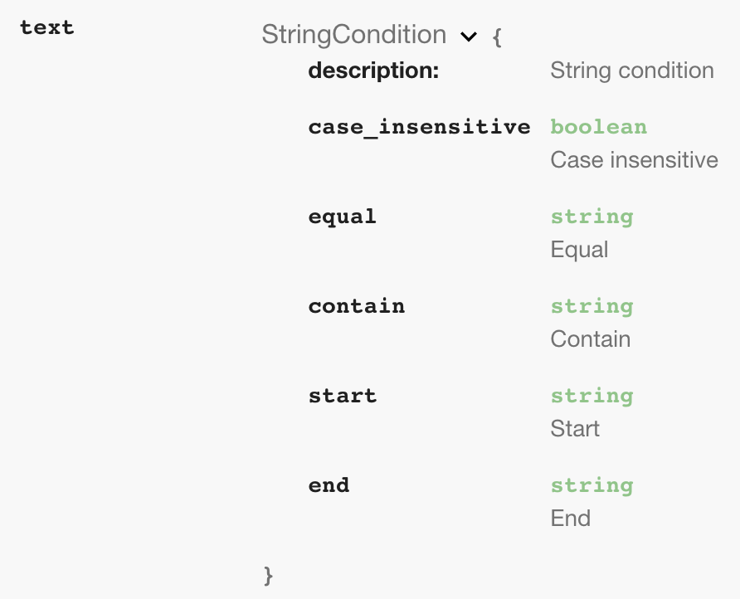Viewport: 740px width, 599px height.
Task: Click the string type beside 'start'
Action: (x=592, y=396)
